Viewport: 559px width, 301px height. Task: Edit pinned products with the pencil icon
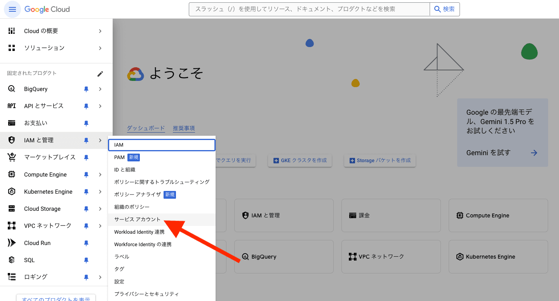tap(100, 73)
